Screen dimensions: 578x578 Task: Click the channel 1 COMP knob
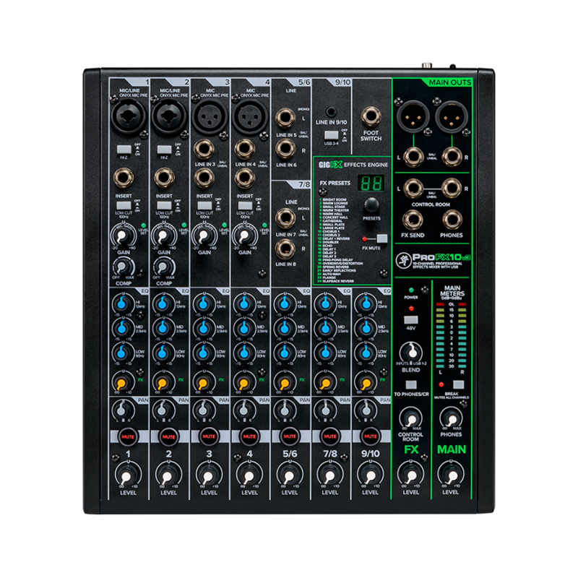tap(124, 267)
